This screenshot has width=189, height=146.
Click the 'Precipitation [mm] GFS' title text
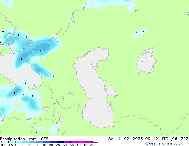(24, 139)
